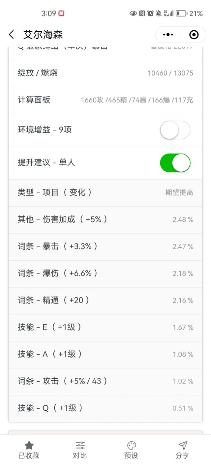Select 其他 - 伤害加成 (+5%) row
Image resolution: width=211 pixels, height=464 pixels.
point(105,220)
